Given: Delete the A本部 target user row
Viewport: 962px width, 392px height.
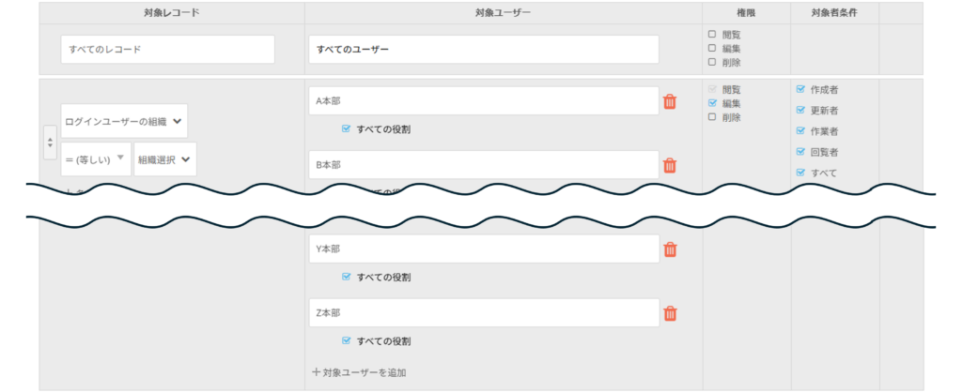Looking at the screenshot, I should click(670, 101).
